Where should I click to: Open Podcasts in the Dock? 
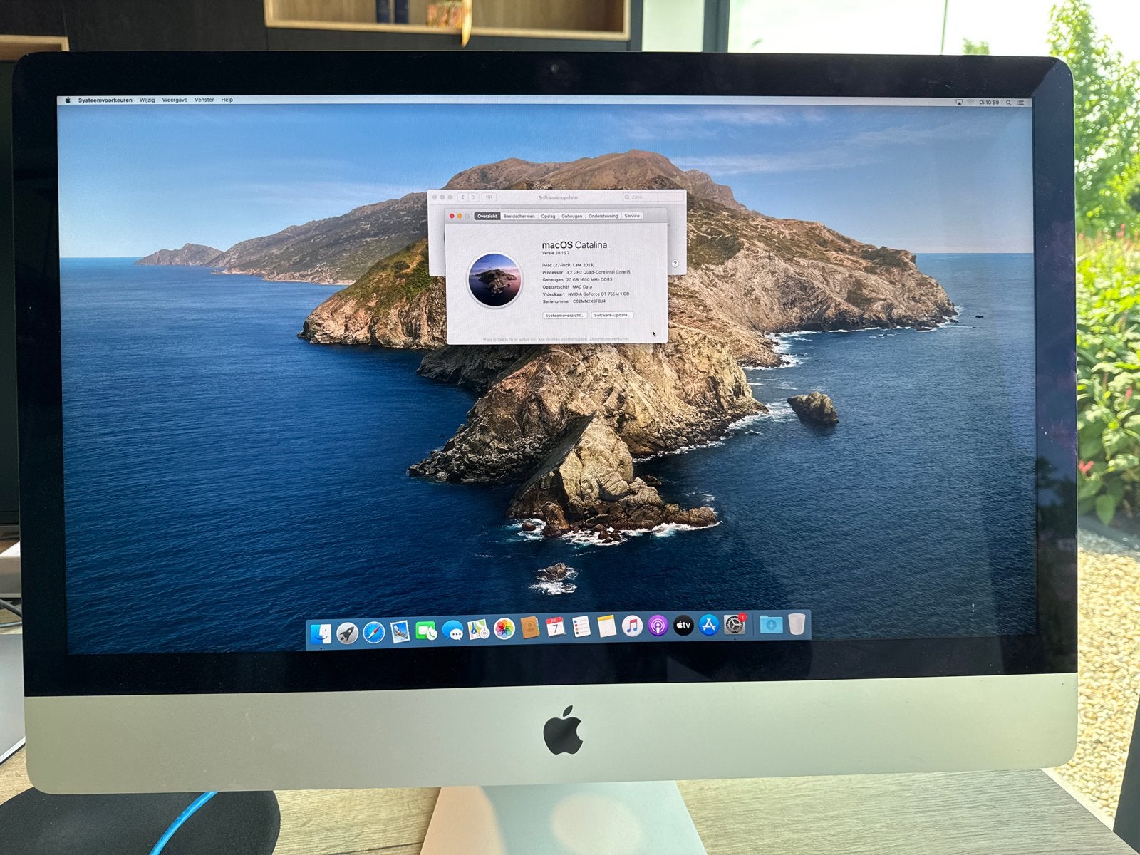[x=658, y=626]
